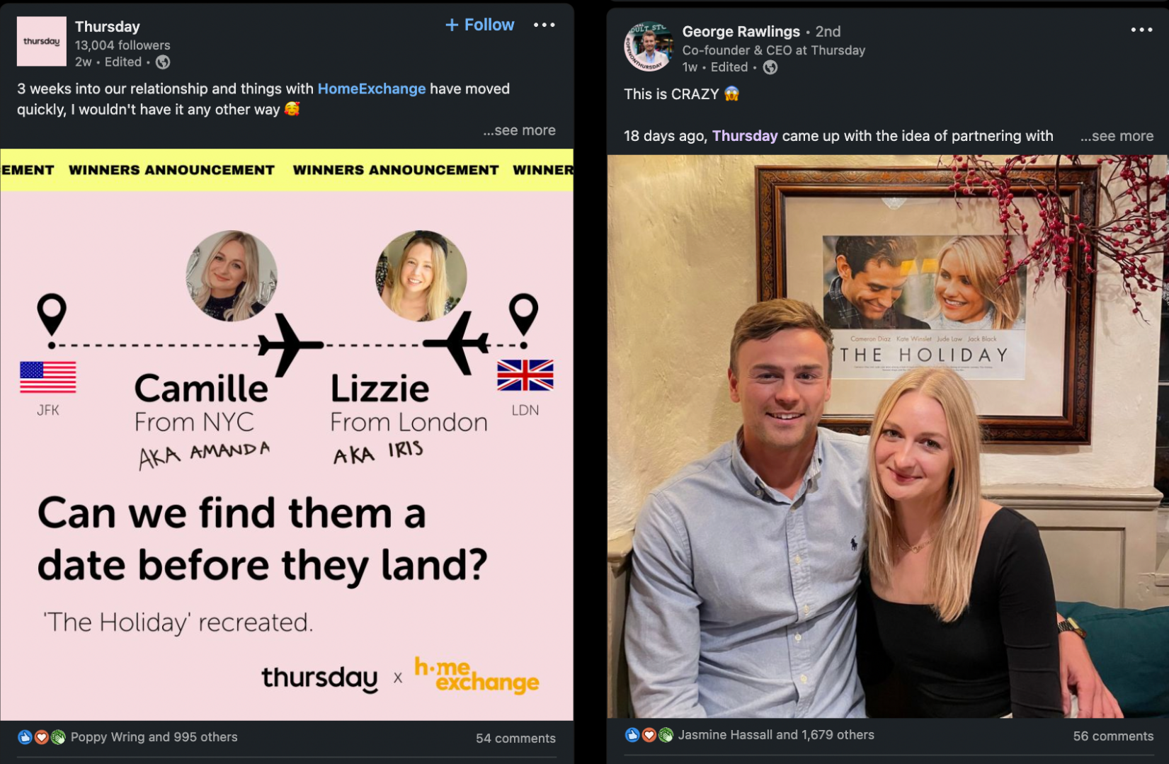The image size is (1169, 764).
Task: Open Thursday page name link
Action: pyautogui.click(x=108, y=27)
